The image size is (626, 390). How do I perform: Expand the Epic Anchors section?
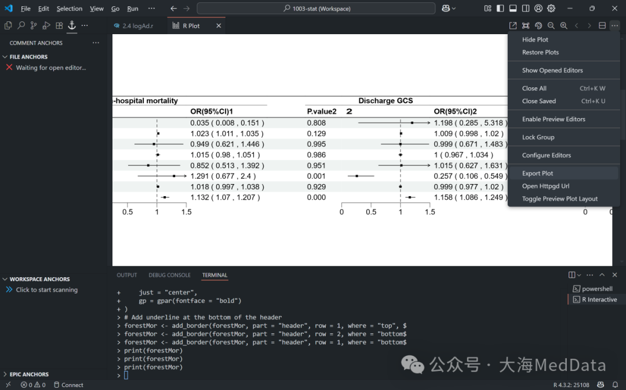coord(53,374)
